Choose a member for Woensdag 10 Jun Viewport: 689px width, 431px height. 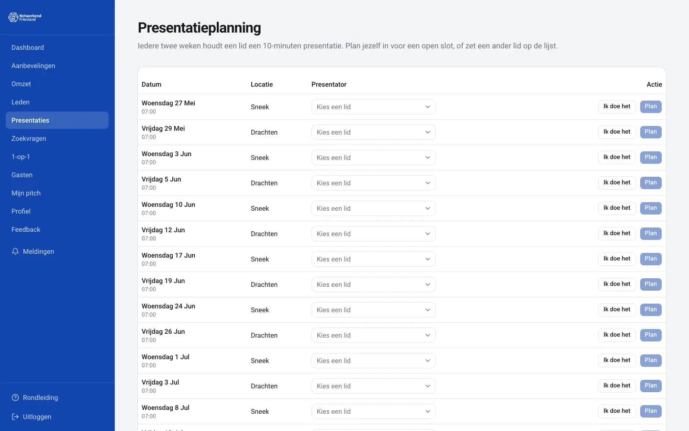coord(373,208)
